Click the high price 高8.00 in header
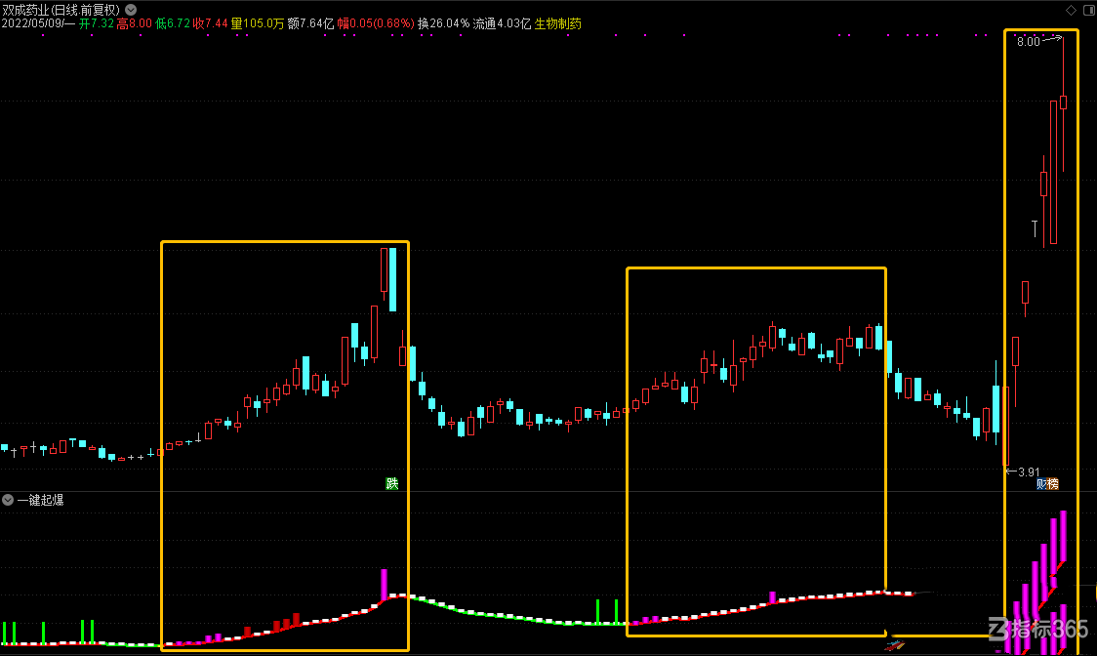 click(135, 23)
